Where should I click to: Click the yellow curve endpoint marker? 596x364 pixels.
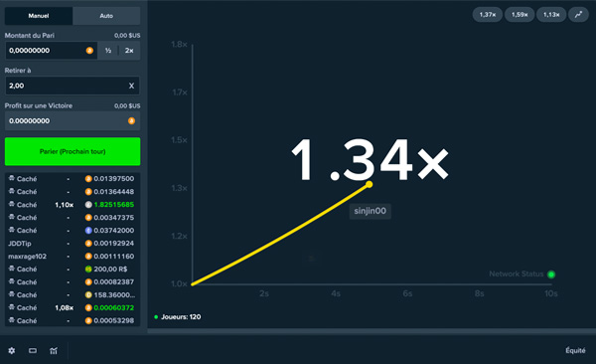[x=370, y=184]
